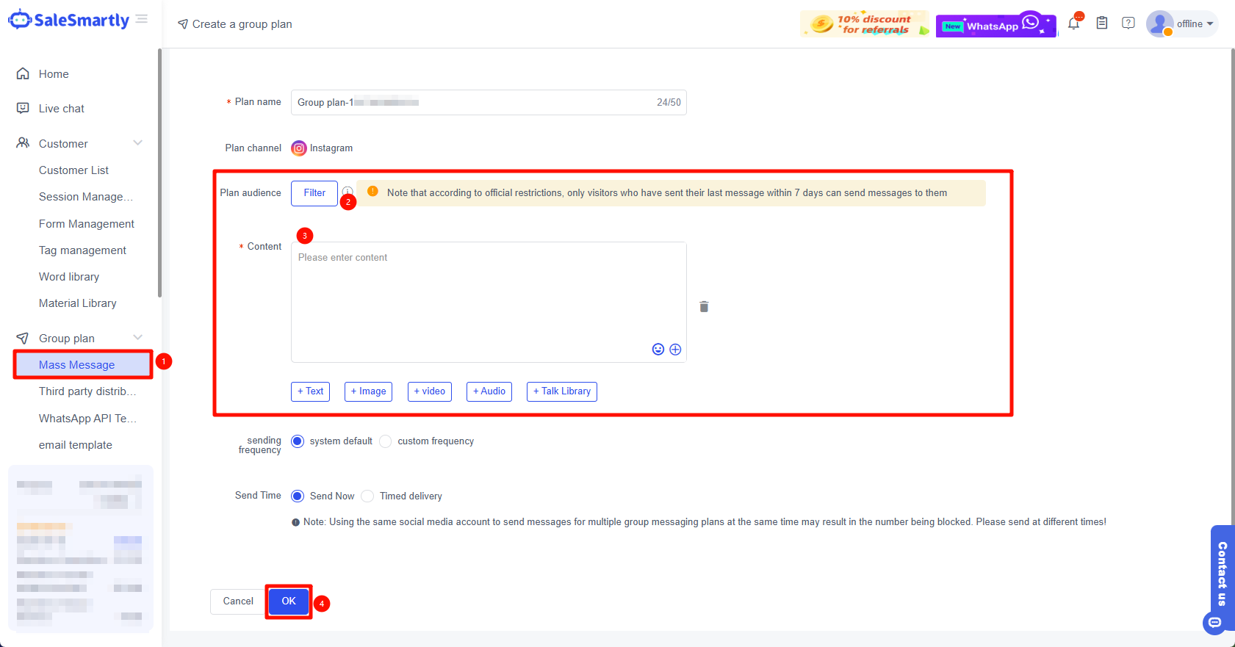1235x647 pixels.
Task: Open Tag management
Action: (x=81, y=250)
